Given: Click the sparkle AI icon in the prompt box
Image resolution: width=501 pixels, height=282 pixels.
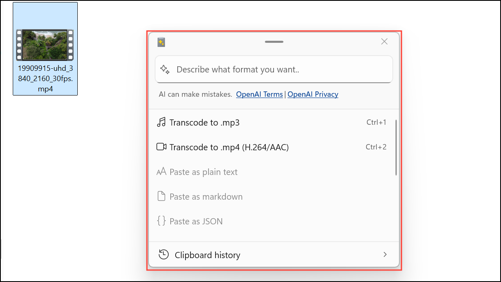Looking at the screenshot, I should (165, 69).
